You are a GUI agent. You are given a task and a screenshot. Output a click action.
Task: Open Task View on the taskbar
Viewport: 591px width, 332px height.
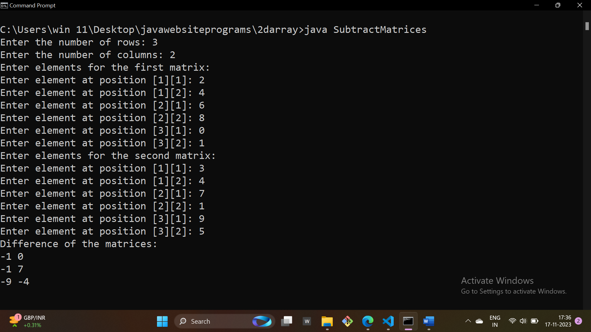tap(287, 321)
